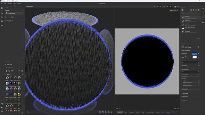Click the pencil edit icon beside Image swatch
This screenshot has height=115, width=205.
point(199,57)
